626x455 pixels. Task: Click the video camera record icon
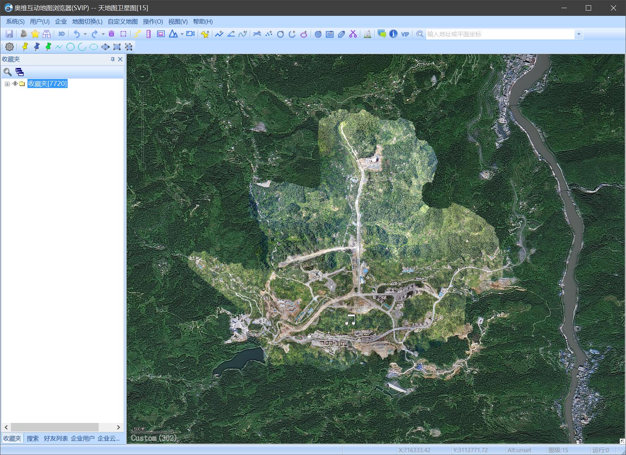tap(191, 34)
